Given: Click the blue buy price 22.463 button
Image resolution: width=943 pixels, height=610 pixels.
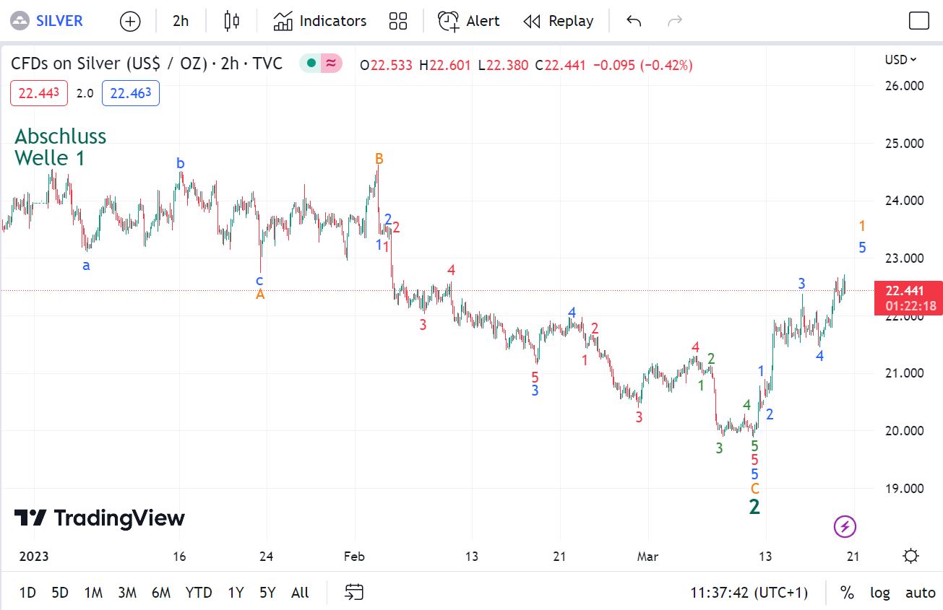Looking at the screenshot, I should click(x=131, y=93).
